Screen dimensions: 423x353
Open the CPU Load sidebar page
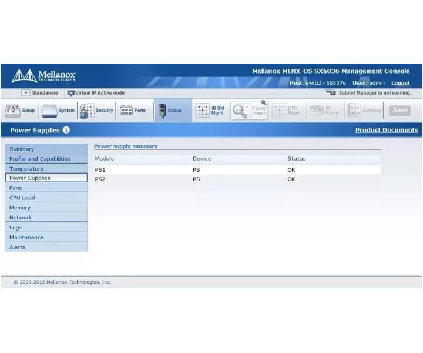[46, 198]
